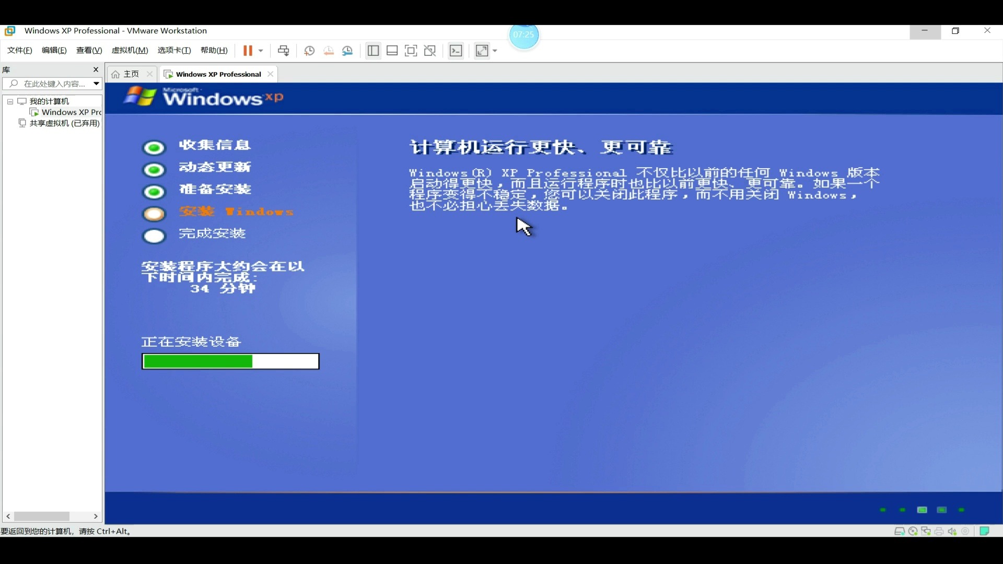Click the hard disk status icon

click(900, 531)
